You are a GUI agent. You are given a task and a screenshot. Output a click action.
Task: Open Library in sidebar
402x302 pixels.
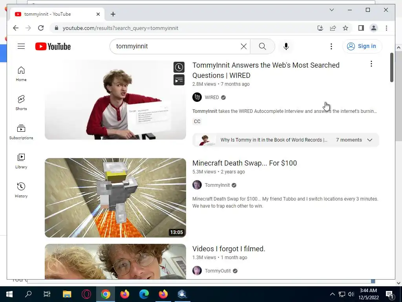point(21,161)
